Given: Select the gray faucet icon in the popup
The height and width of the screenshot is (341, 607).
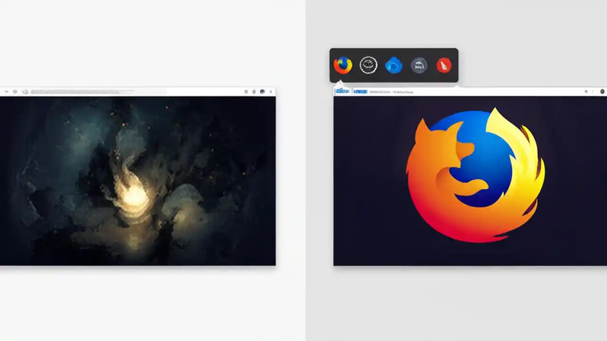Looking at the screenshot, I should tap(419, 65).
